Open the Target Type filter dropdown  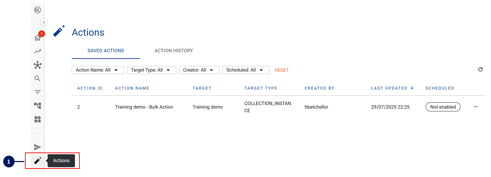tap(151, 70)
